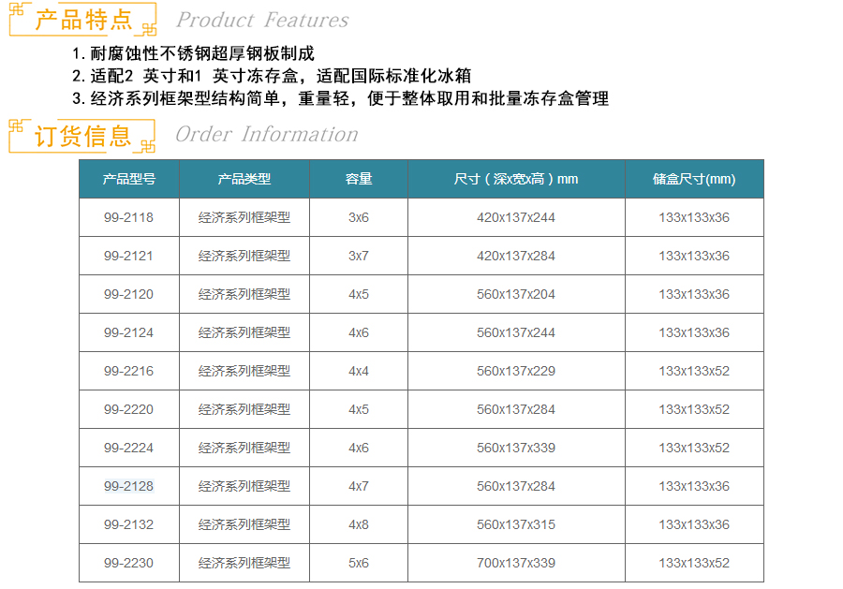
Task: Click the 产品特点 section heading
Action: tap(83, 19)
